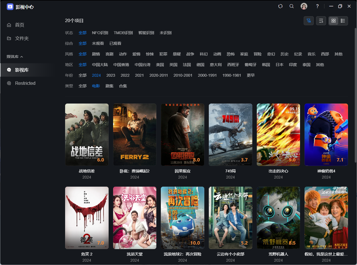Image resolution: width=357 pixels, height=265 pixels.
Task: Select type 合集
Action: (x=123, y=86)
